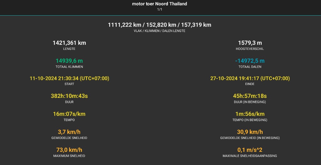The width and height of the screenshot is (321, 165).
Task: Click the blue -14972,5 m totaal dalen value
Action: coord(250,61)
